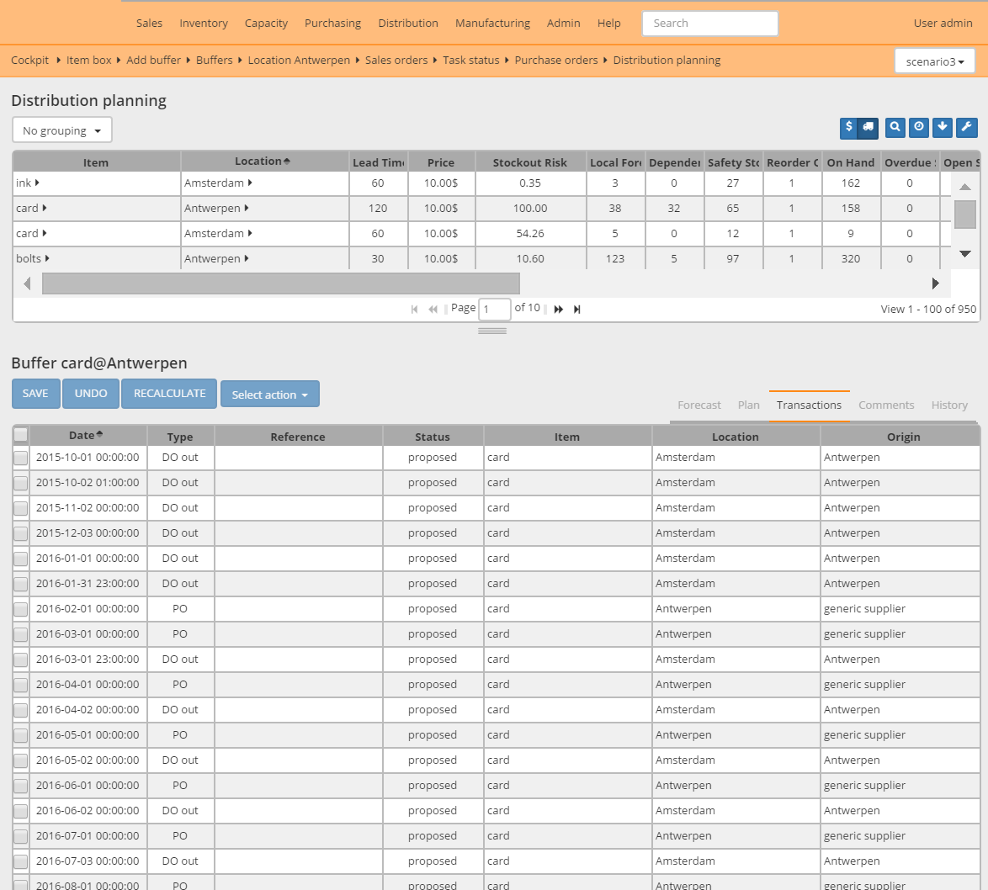The width and height of the screenshot is (988, 890).
Task: Open the Select action menu
Action: pyautogui.click(x=269, y=394)
